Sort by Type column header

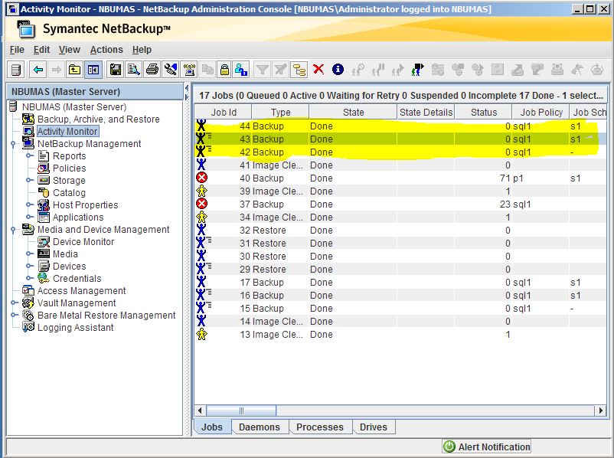click(x=280, y=113)
